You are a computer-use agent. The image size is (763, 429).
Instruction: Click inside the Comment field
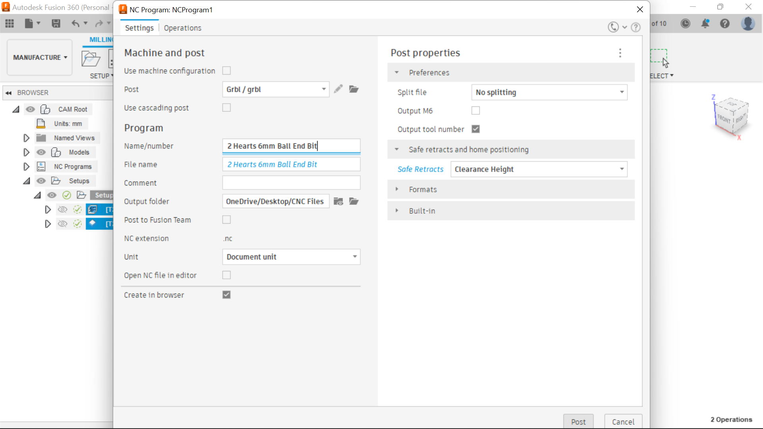click(291, 182)
